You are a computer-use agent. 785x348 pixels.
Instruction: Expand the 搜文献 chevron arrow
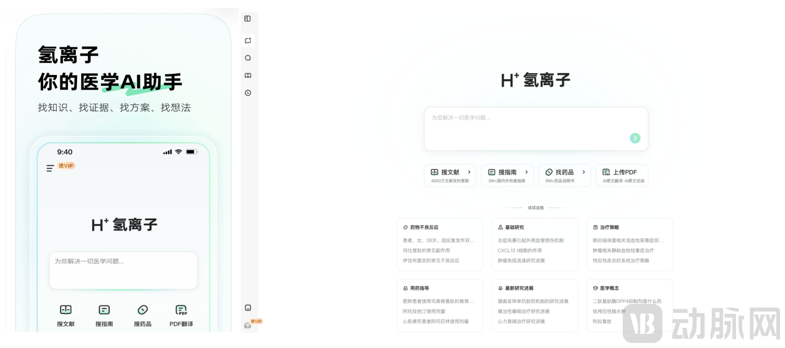[469, 172]
